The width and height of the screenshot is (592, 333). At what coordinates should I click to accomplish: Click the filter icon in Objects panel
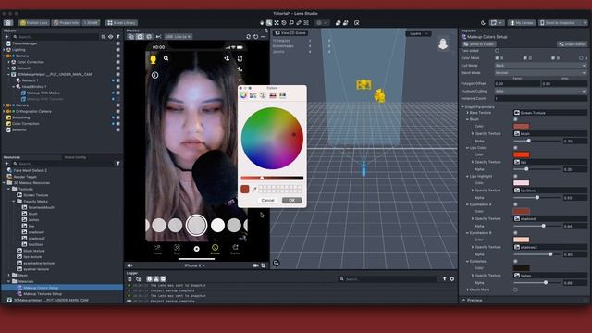[x=117, y=37]
